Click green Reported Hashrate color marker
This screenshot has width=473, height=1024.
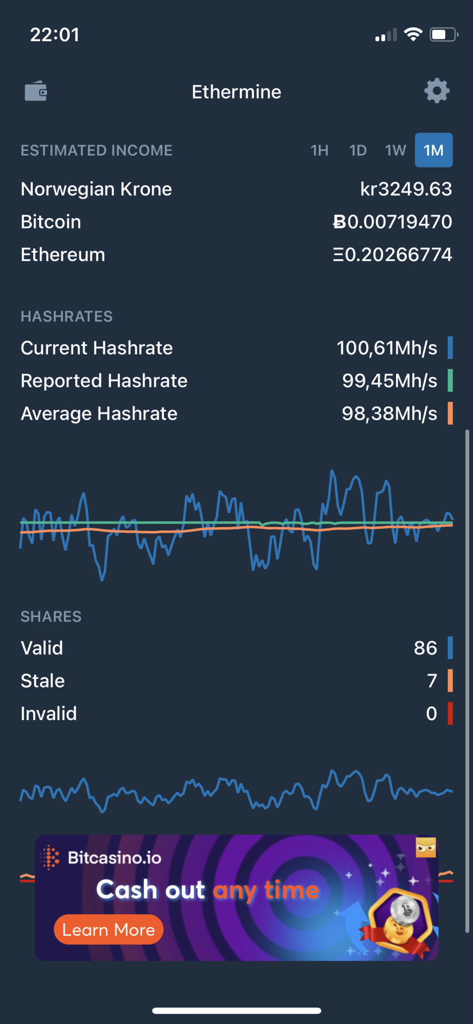[x=450, y=380]
